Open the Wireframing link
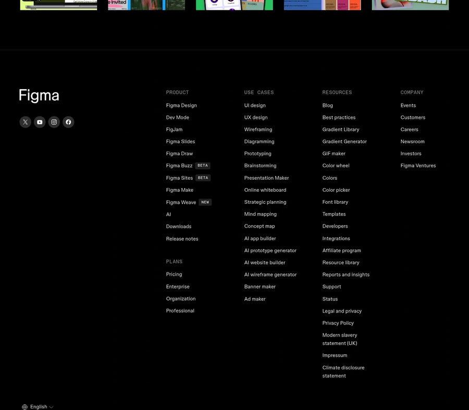This screenshot has height=410, width=469. [x=258, y=130]
